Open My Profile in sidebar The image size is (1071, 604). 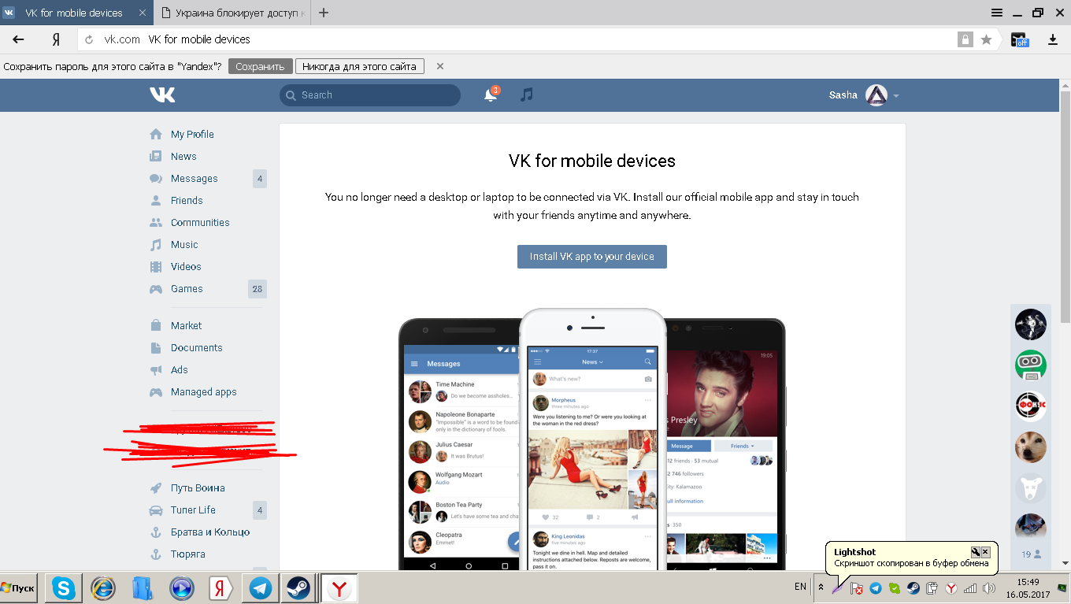coord(192,134)
